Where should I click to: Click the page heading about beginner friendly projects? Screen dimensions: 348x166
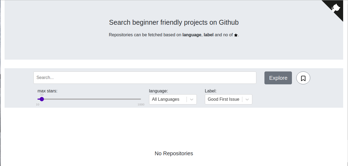tap(174, 23)
